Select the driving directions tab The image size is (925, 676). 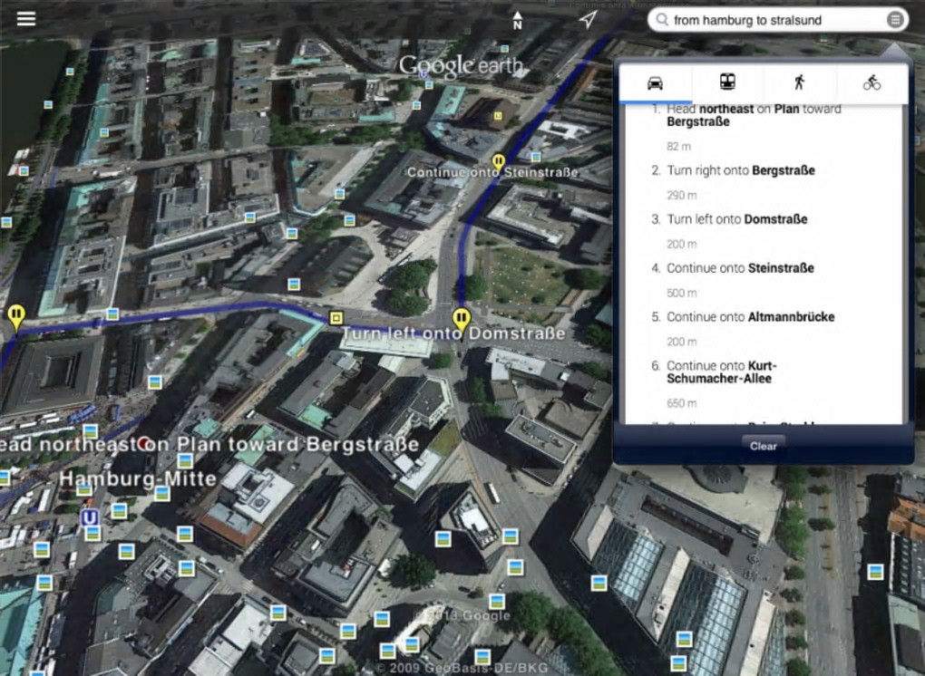pyautogui.click(x=655, y=83)
